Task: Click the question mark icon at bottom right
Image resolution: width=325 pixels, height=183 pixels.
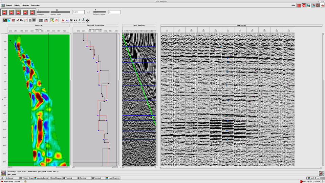Action: 321,173
